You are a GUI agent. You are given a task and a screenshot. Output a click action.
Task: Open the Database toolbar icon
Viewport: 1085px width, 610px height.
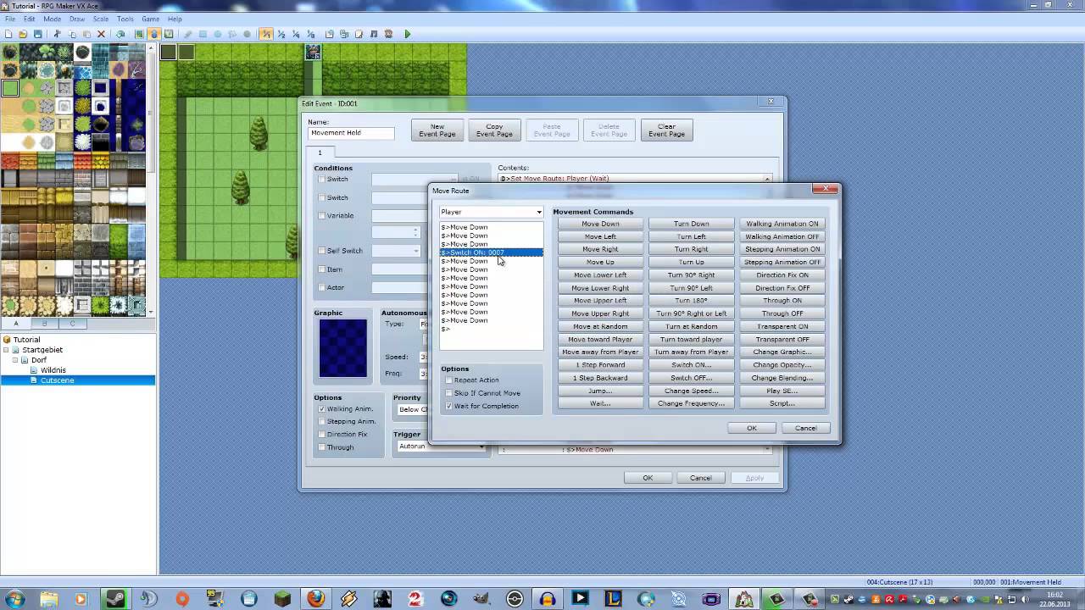point(330,34)
